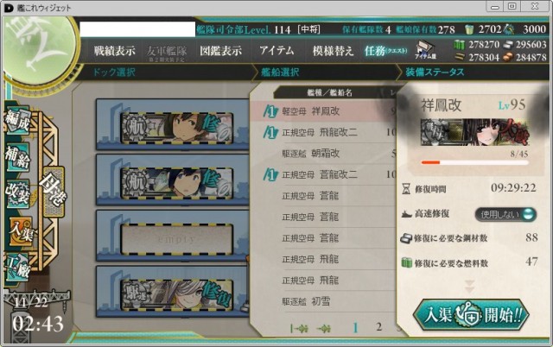This screenshot has height=347, width=553.
Task: Go to first page arrow in ship list
Action: [x=299, y=328]
